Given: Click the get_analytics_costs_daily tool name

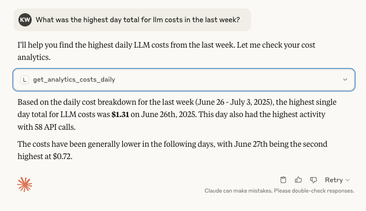Looking at the screenshot, I should 74,80.
